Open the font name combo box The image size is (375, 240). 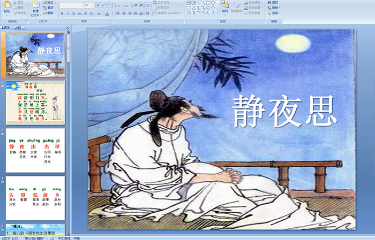(x=71, y=5)
